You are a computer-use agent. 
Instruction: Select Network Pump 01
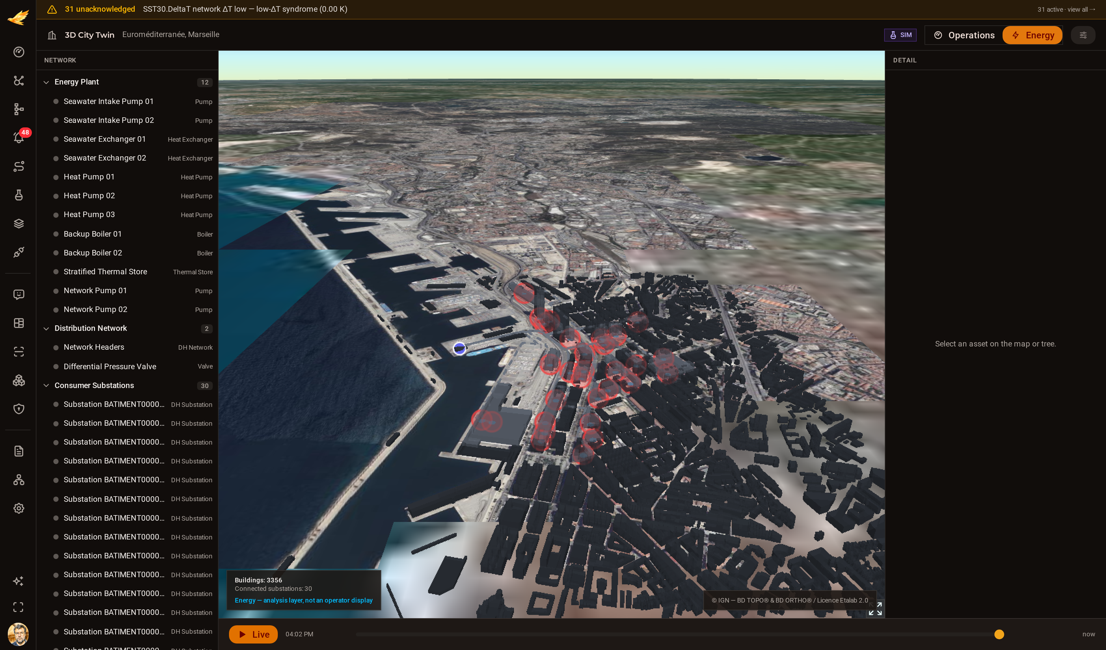tap(127, 290)
